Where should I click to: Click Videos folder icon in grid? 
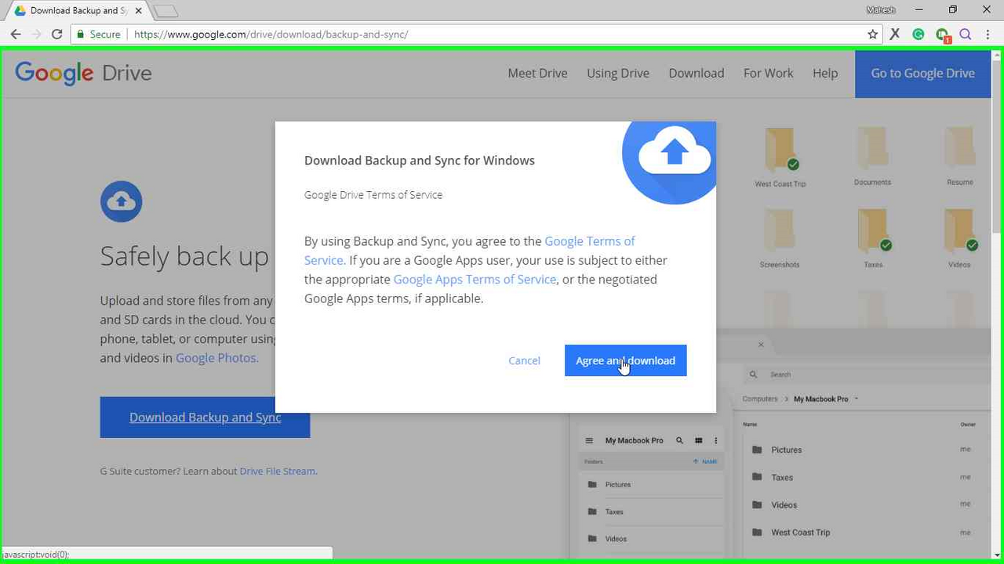(961, 230)
